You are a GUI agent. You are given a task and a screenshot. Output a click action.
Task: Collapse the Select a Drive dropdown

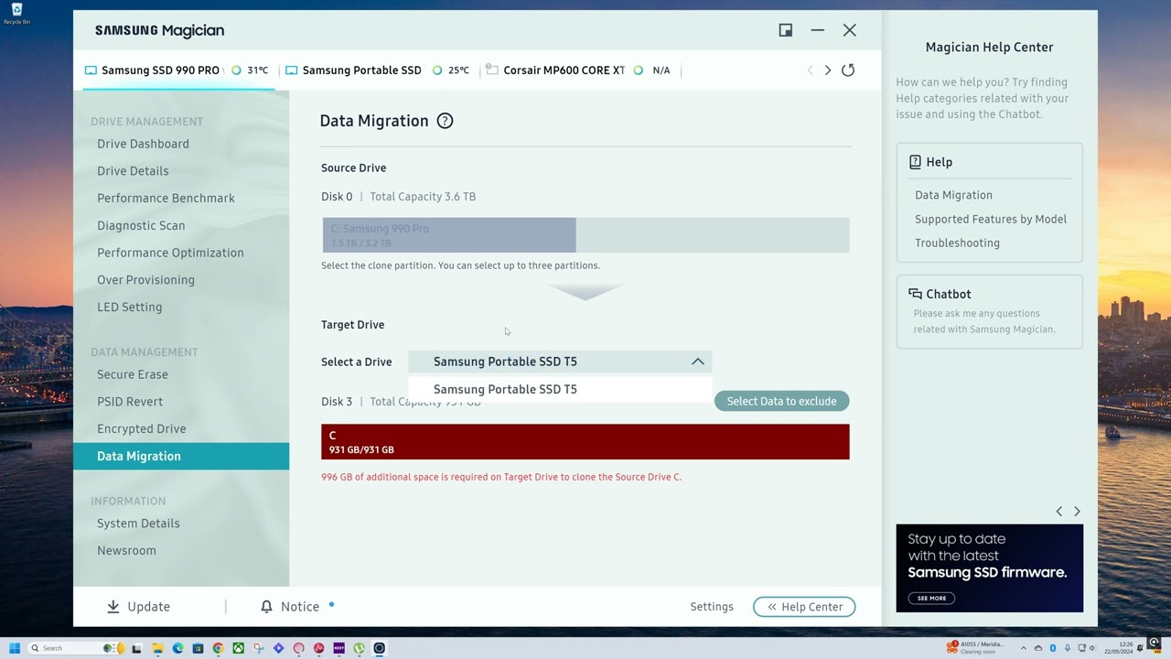[698, 362]
